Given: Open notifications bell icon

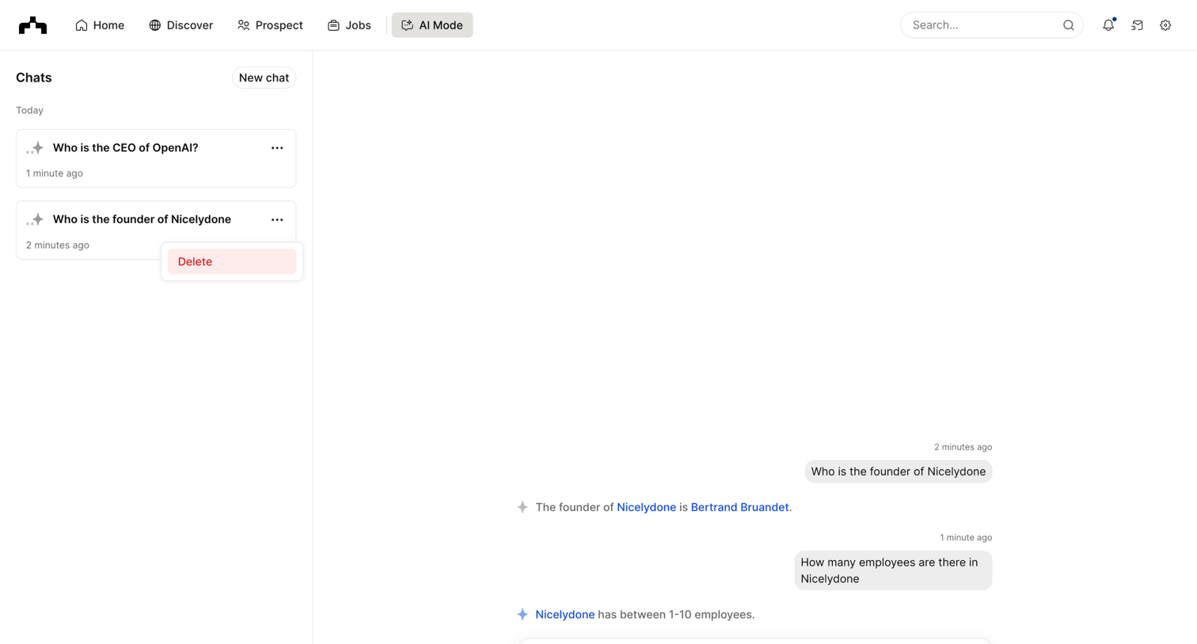Looking at the screenshot, I should (1108, 25).
